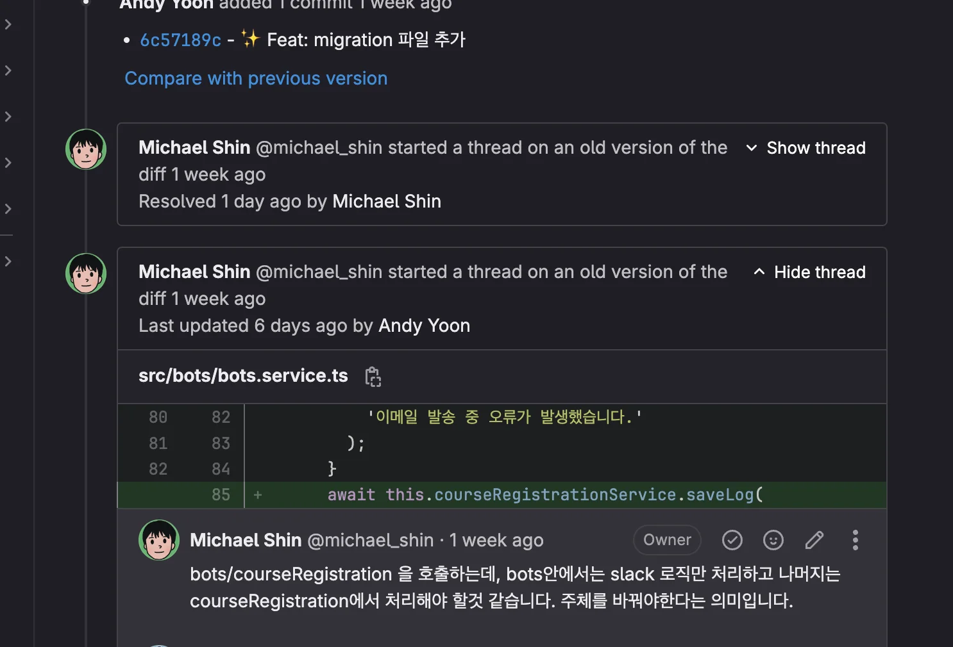Expand the fourth sidebar chevron
Image resolution: width=953 pixels, height=647 pixels.
pyautogui.click(x=8, y=163)
